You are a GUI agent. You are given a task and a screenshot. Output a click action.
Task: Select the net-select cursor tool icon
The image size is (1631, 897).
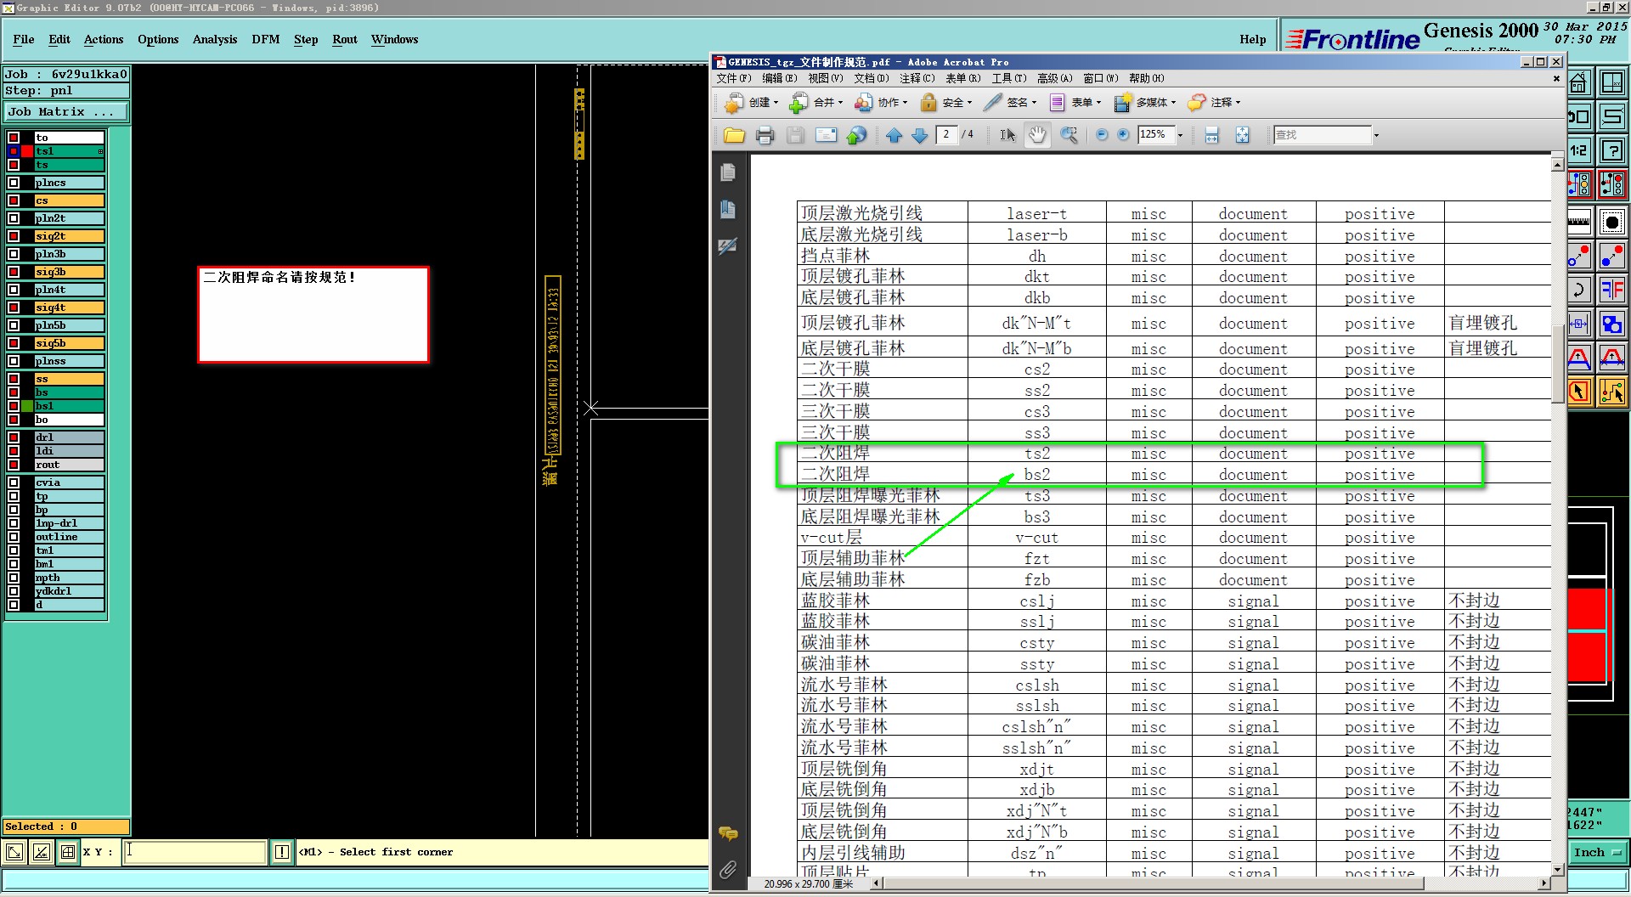(x=1611, y=392)
